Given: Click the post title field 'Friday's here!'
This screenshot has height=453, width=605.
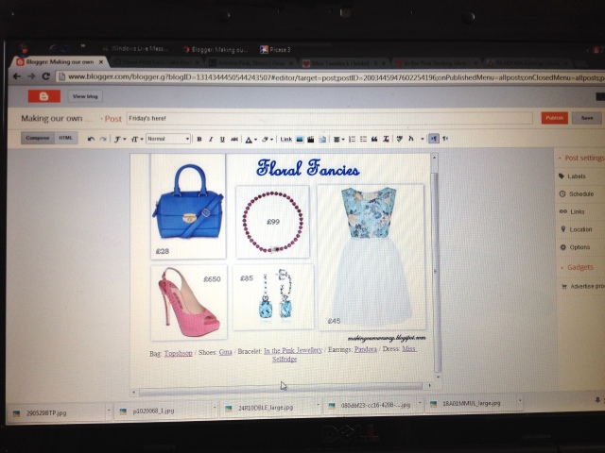Looking at the screenshot, I should [x=330, y=118].
